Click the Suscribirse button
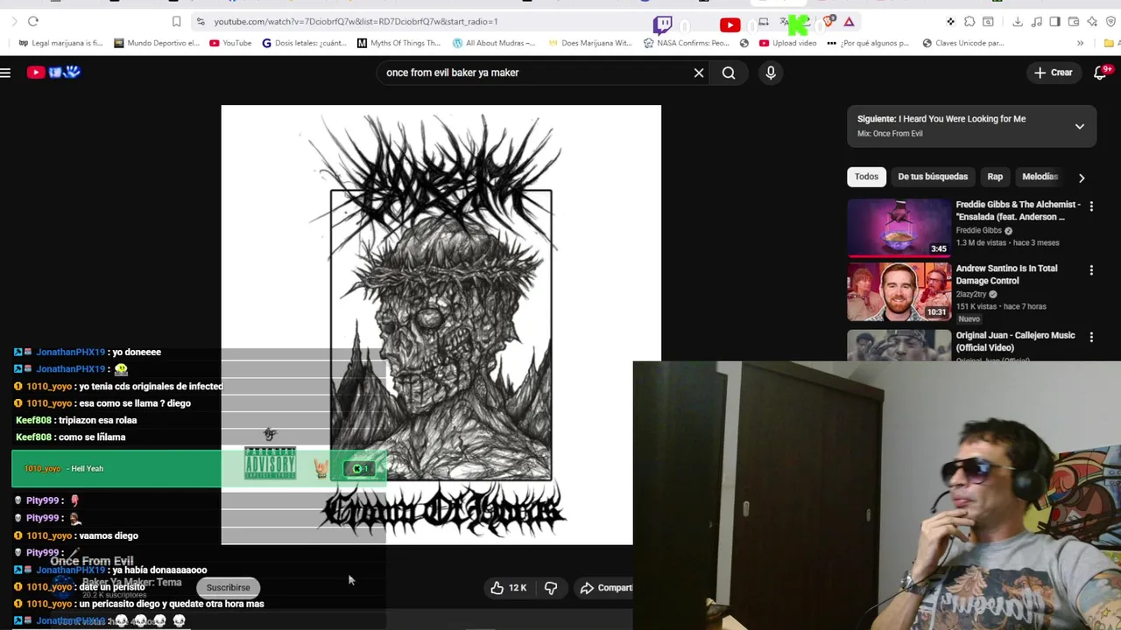 (229, 588)
